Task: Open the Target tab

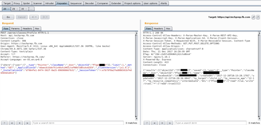Action: coord(7,3)
